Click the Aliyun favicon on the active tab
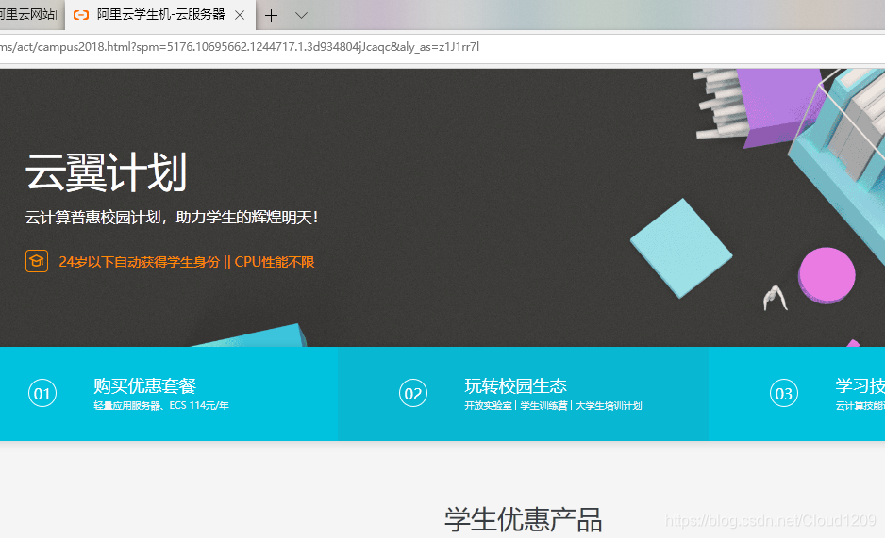 [81, 15]
